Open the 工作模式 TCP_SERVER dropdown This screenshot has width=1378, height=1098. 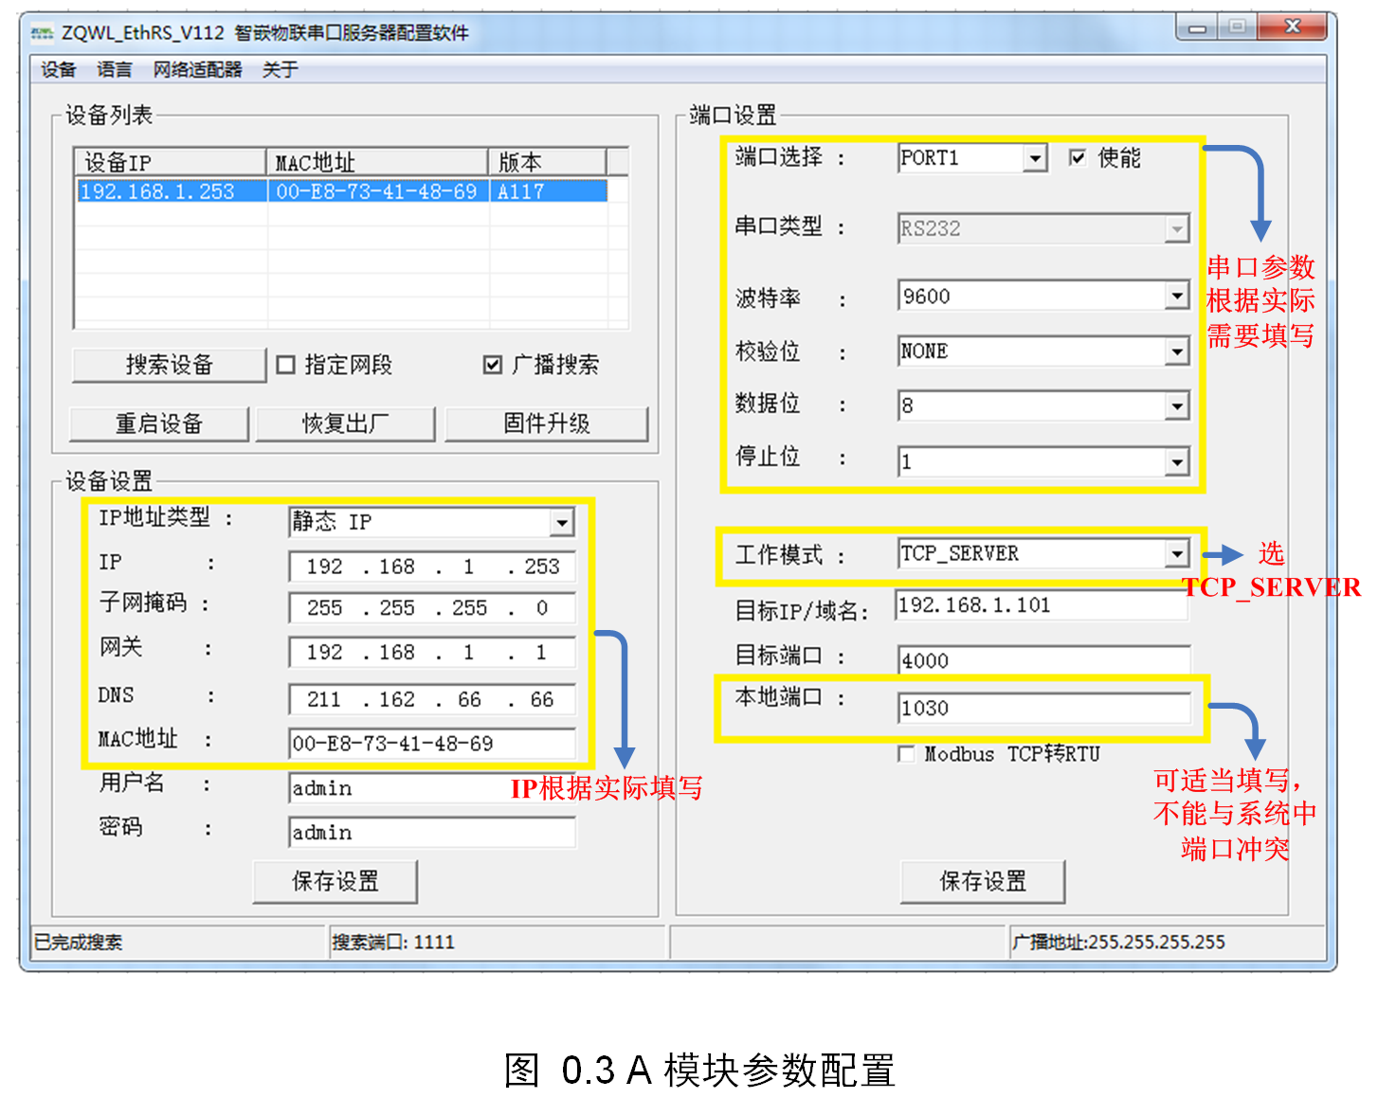(x=1176, y=553)
